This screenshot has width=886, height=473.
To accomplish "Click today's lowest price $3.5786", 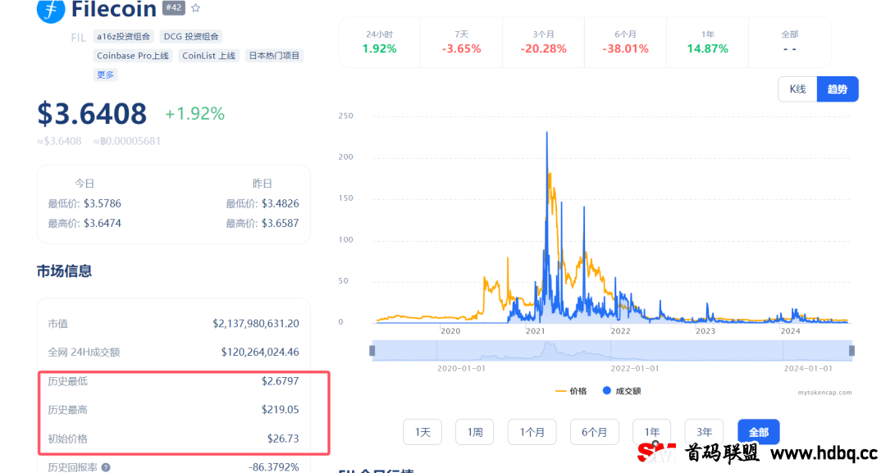I will click(x=103, y=204).
